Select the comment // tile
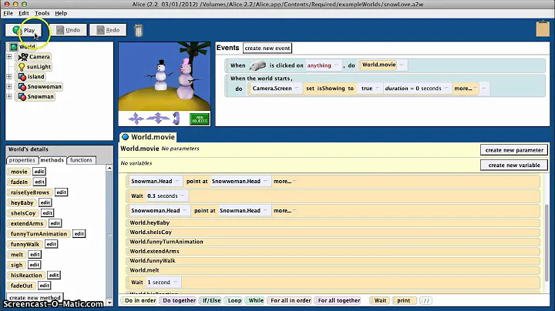Screen dimensions: 555x311 click(426, 300)
